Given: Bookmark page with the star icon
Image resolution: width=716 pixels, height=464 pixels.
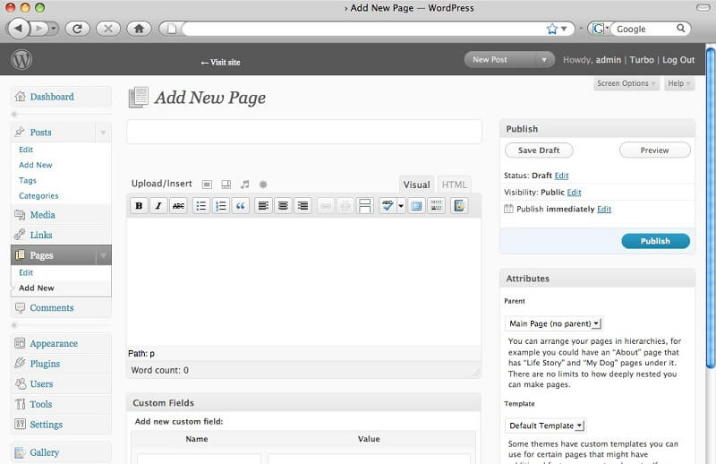Looking at the screenshot, I should pyautogui.click(x=552, y=29).
